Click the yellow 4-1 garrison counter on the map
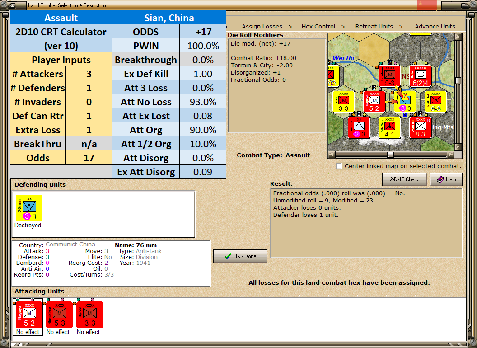The width and height of the screenshot is (477, 348). tap(390, 127)
